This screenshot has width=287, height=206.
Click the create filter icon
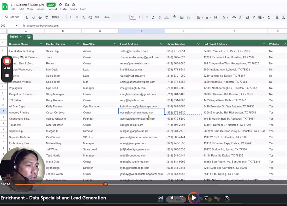coord(254,17)
